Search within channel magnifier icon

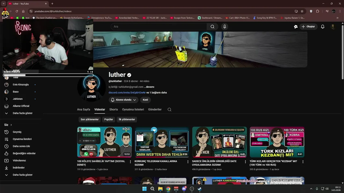[169, 109]
